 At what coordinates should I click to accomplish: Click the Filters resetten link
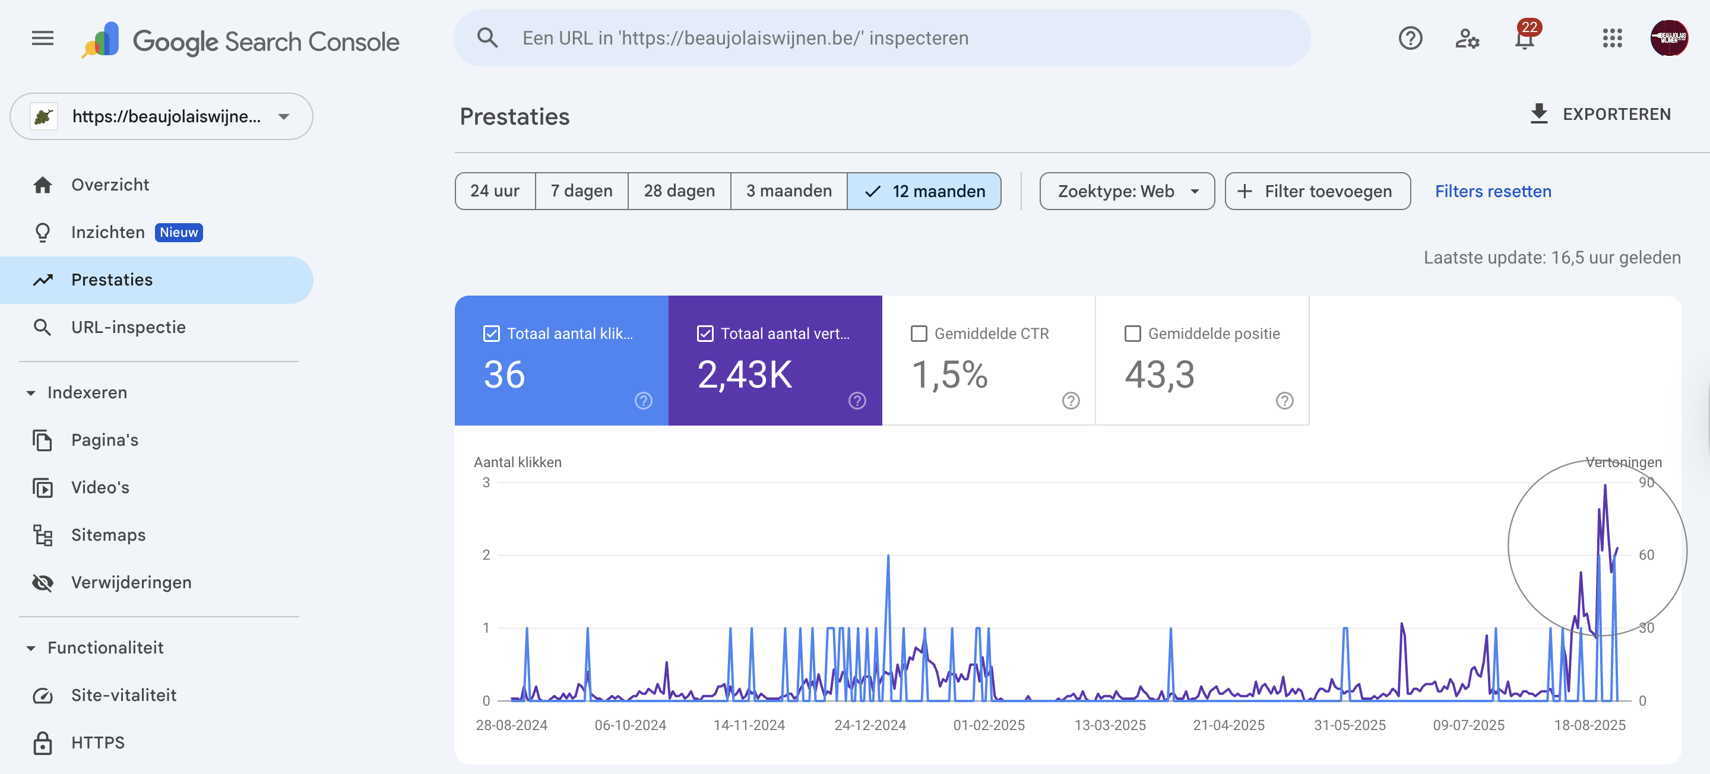click(x=1493, y=191)
